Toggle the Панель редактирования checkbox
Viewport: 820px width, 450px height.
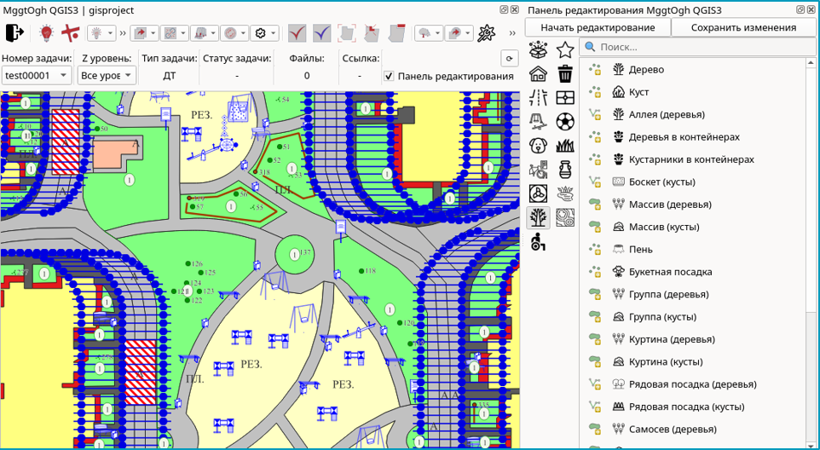389,77
